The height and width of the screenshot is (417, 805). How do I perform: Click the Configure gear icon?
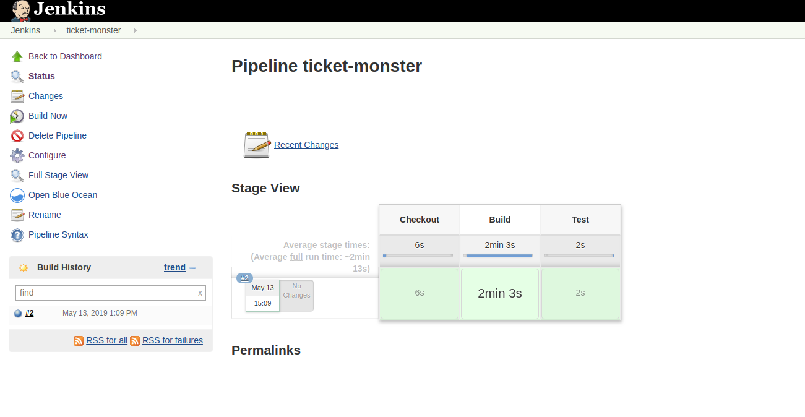(17, 155)
